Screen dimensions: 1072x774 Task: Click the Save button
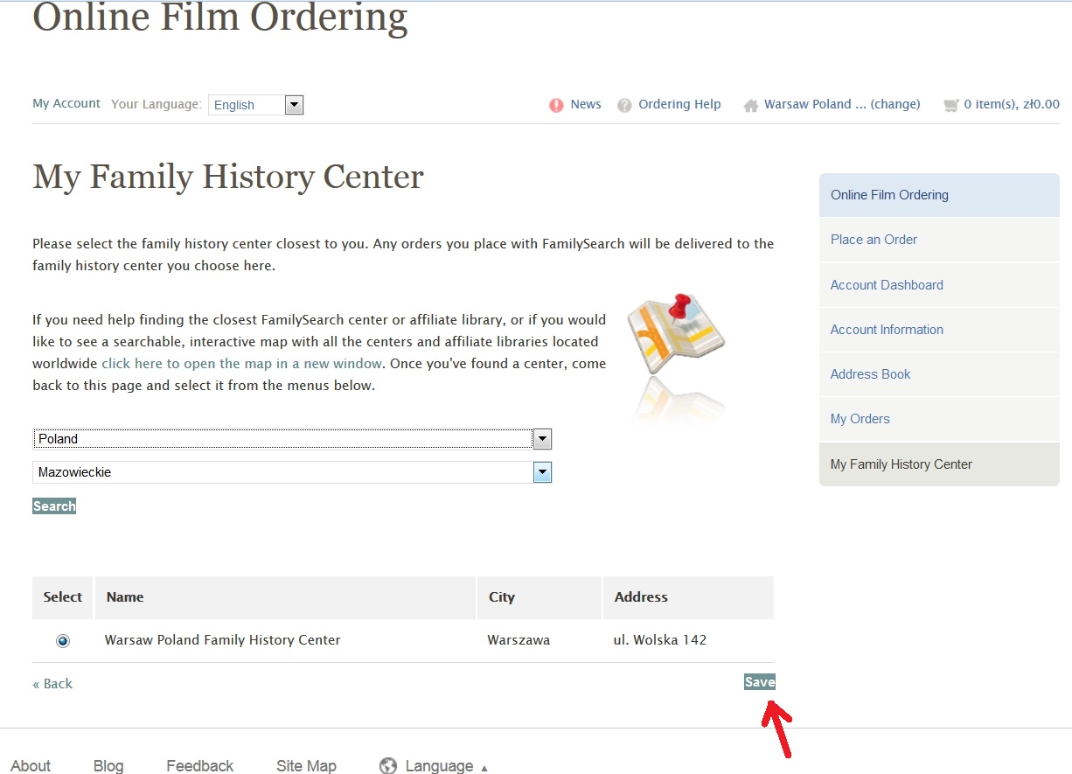pos(759,682)
